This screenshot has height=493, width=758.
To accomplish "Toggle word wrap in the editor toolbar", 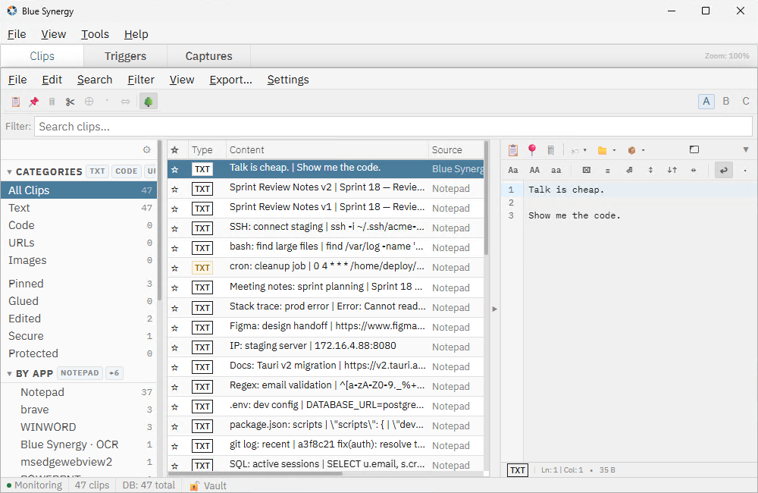I will [x=724, y=170].
